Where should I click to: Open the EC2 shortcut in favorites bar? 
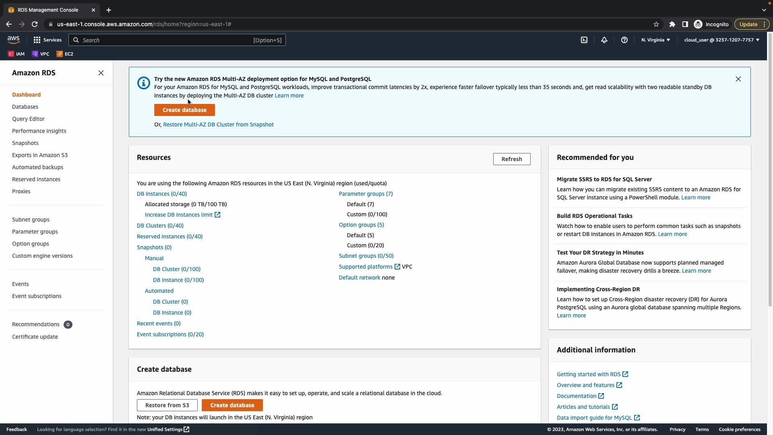65,54
